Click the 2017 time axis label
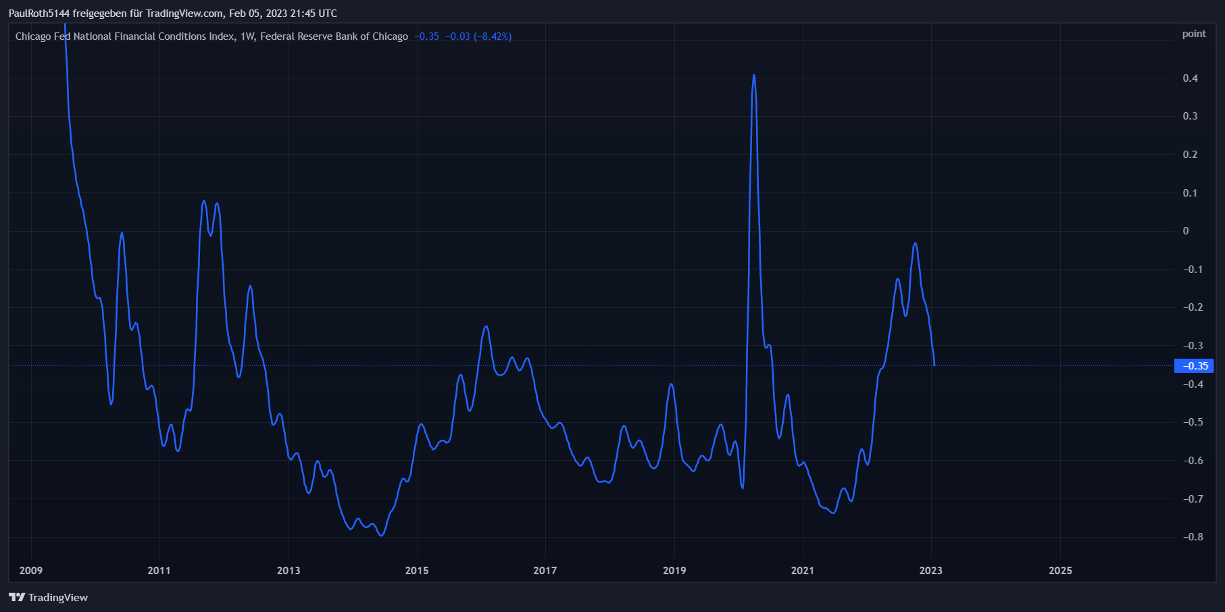 pyautogui.click(x=545, y=571)
